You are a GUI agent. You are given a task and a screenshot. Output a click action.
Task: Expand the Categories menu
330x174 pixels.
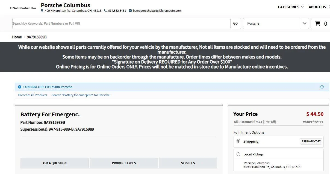[291, 7]
